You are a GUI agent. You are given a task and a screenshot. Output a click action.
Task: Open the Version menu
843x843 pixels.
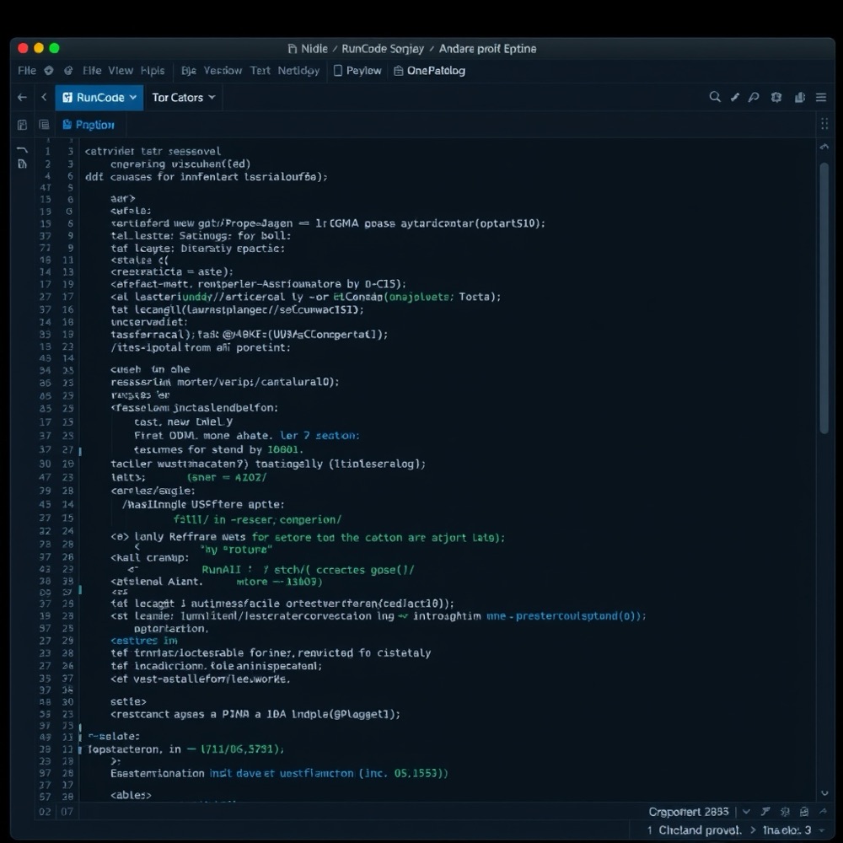click(223, 71)
